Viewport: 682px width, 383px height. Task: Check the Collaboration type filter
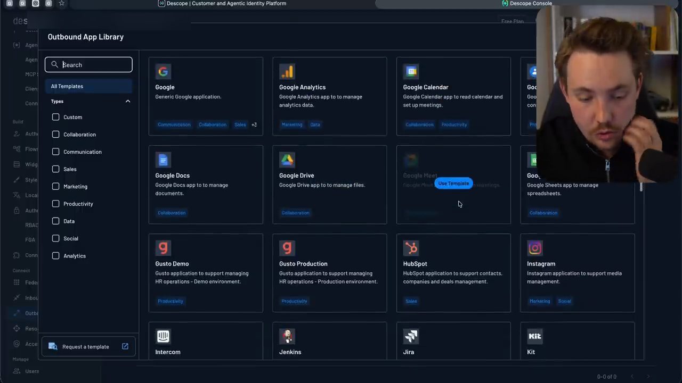click(x=56, y=135)
